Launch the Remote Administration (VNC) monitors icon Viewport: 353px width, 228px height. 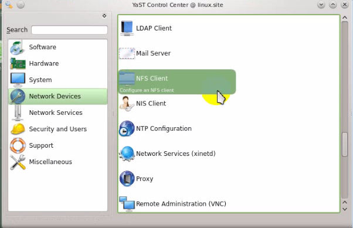tap(127, 204)
